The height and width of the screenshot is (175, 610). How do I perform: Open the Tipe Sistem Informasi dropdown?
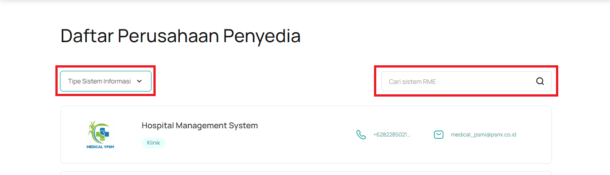[106, 81]
